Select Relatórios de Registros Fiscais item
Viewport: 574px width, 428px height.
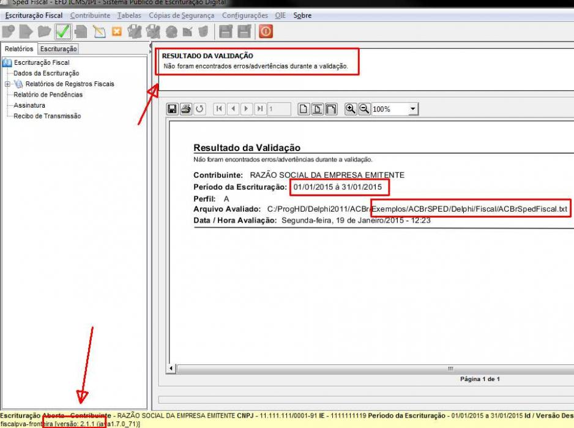(70, 84)
